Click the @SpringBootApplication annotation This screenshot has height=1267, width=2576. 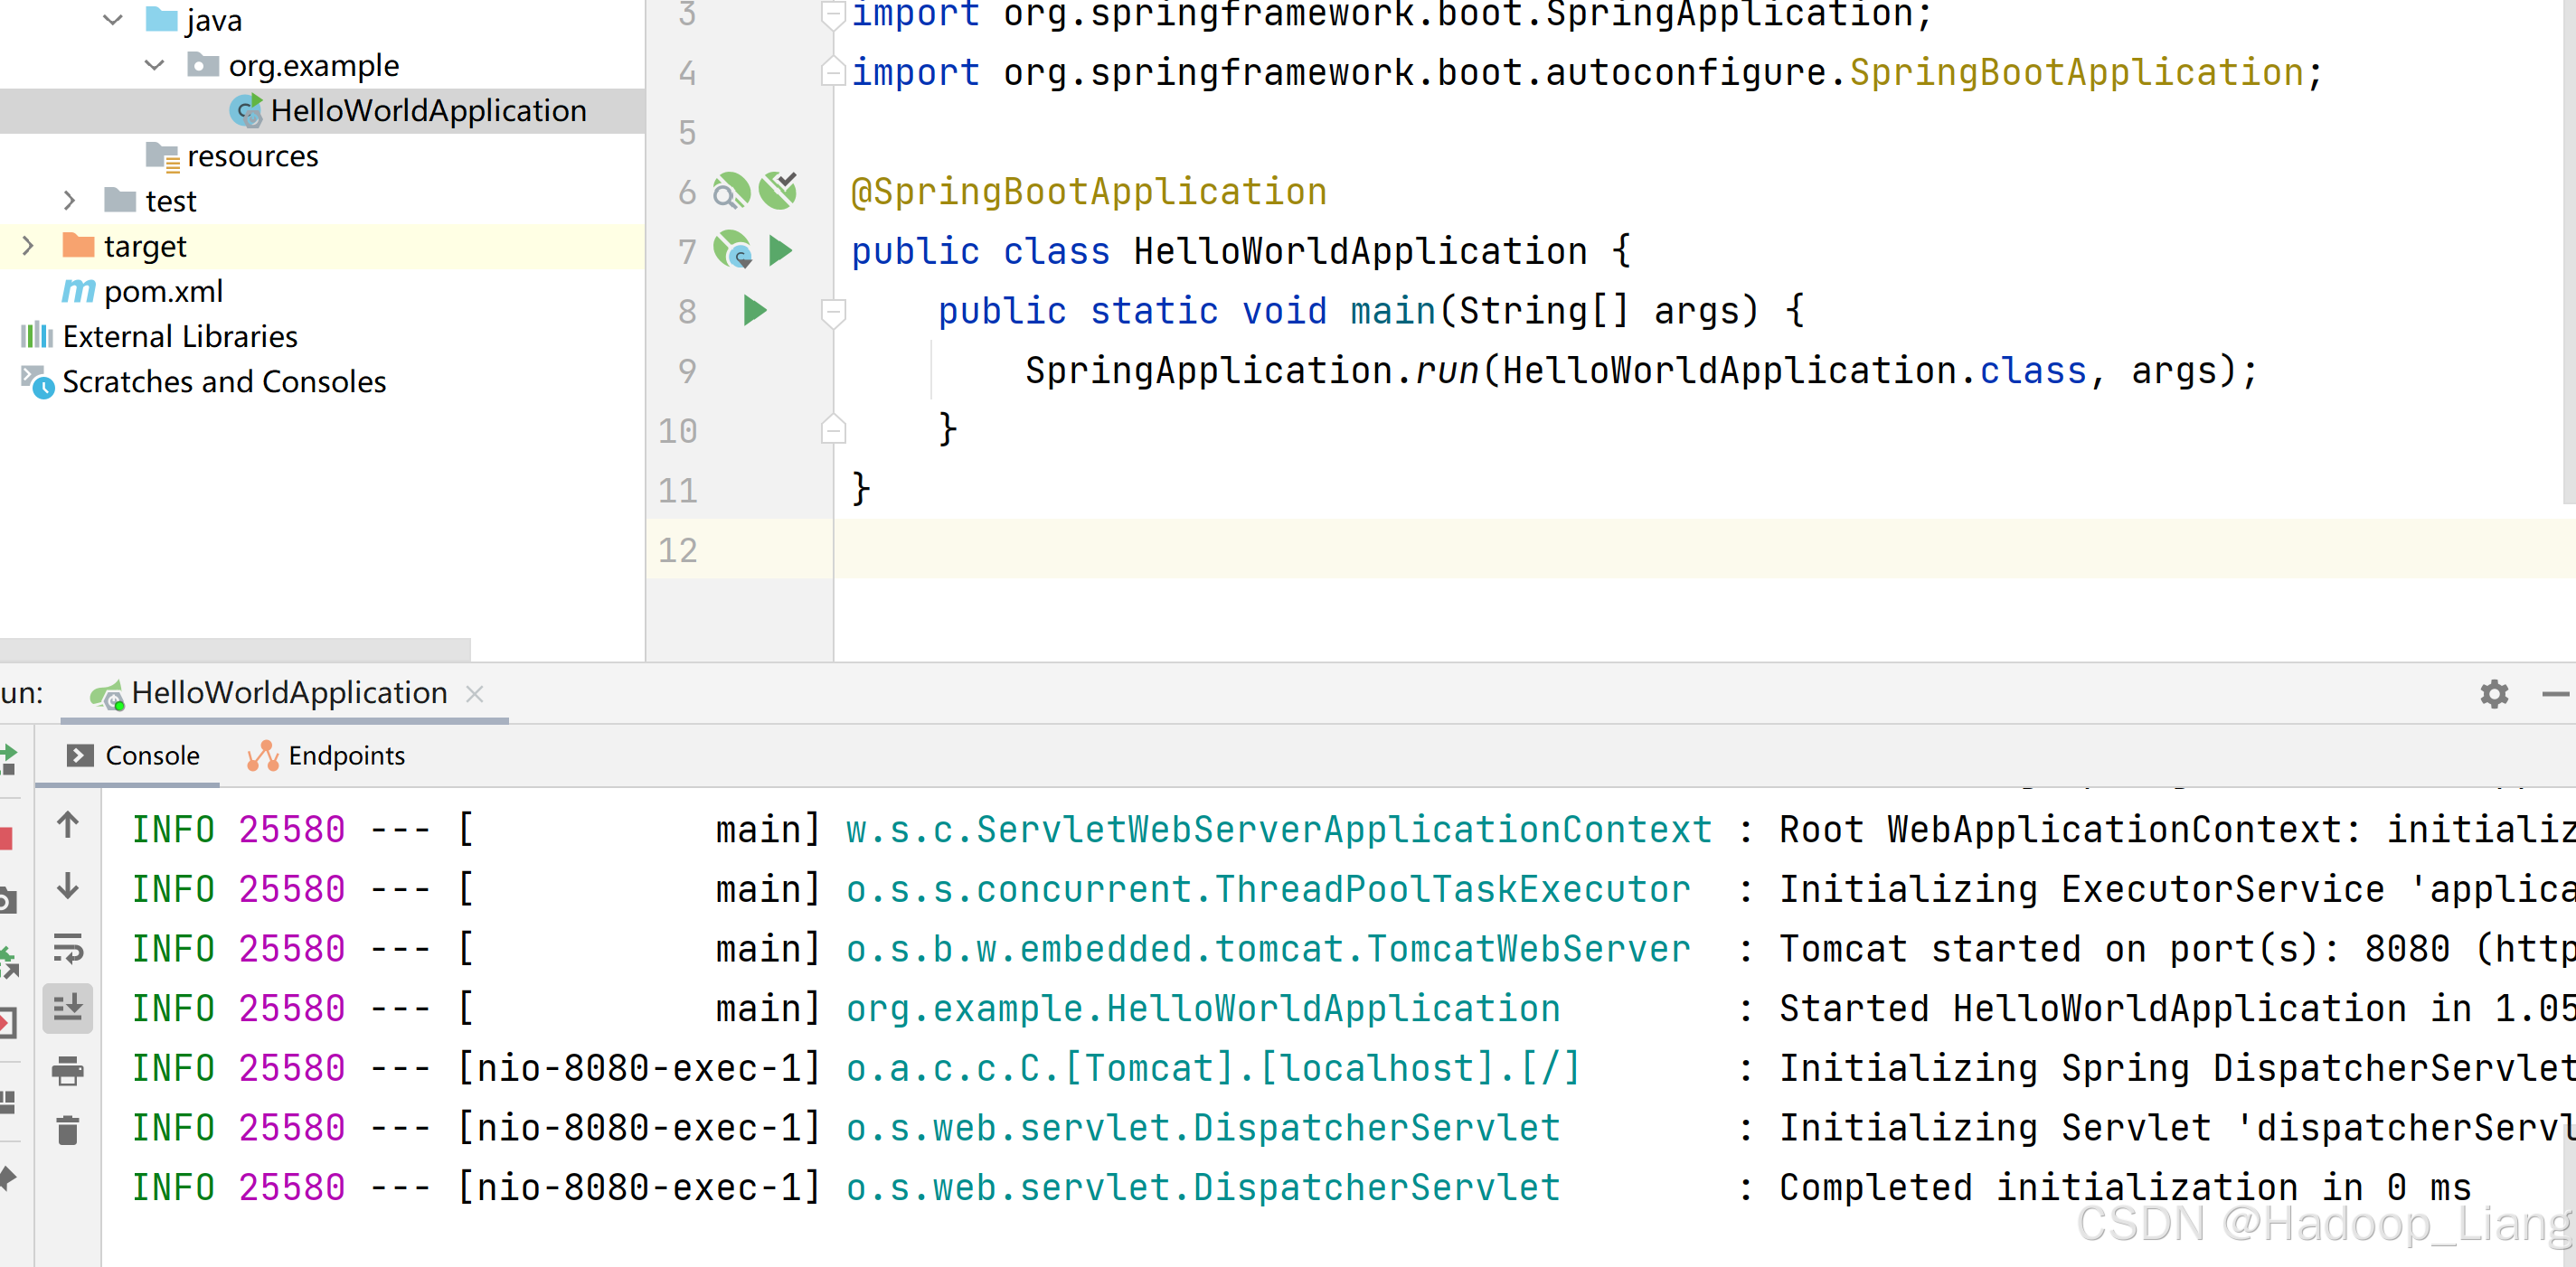coord(1088,192)
